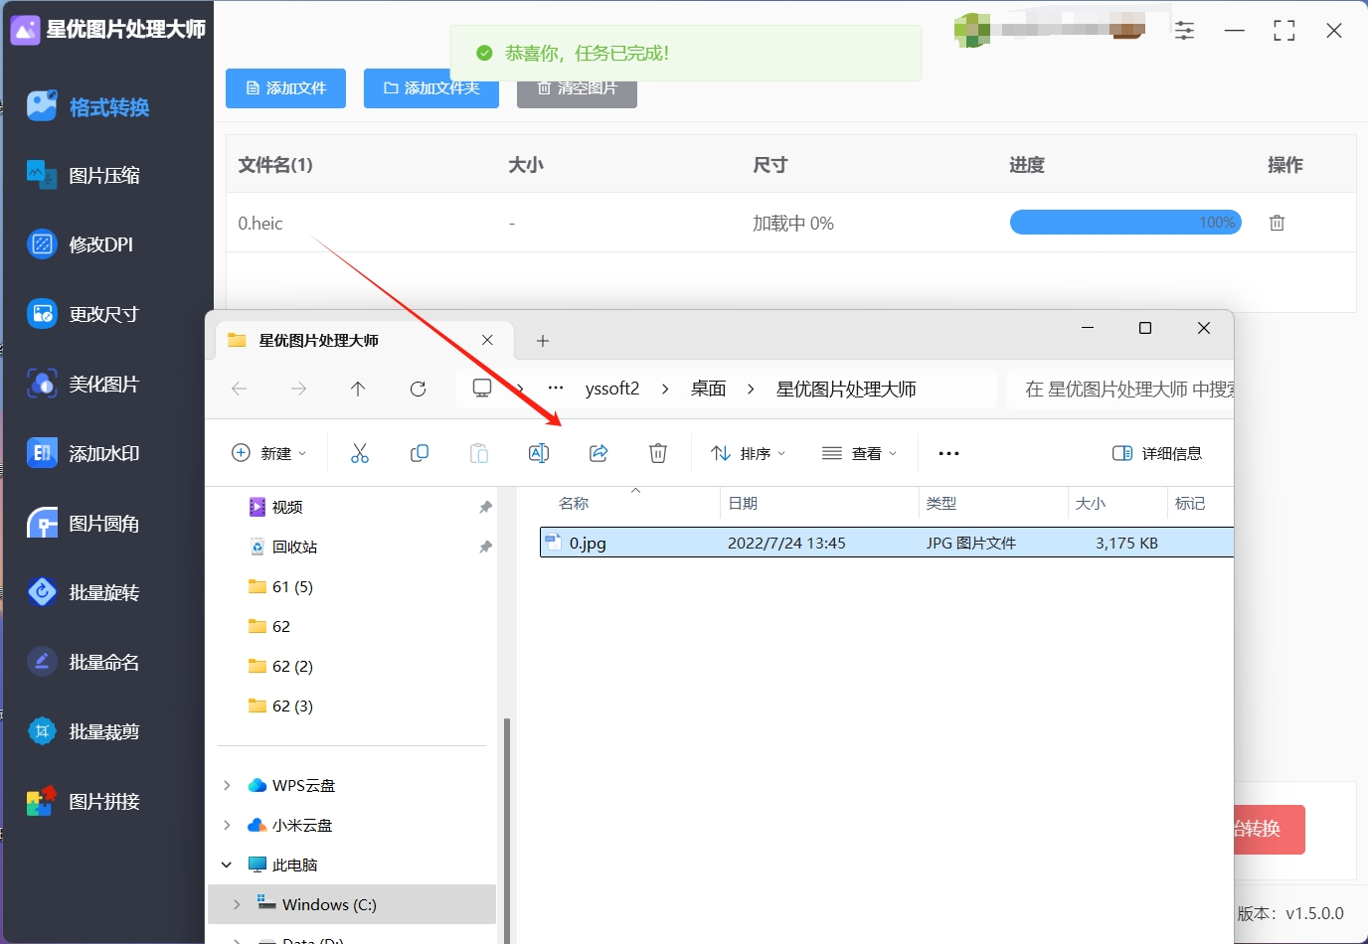Image resolution: width=1368 pixels, height=944 pixels.
Task: Expand chevron after 桌面 in breadcrumb
Action: [751, 389]
